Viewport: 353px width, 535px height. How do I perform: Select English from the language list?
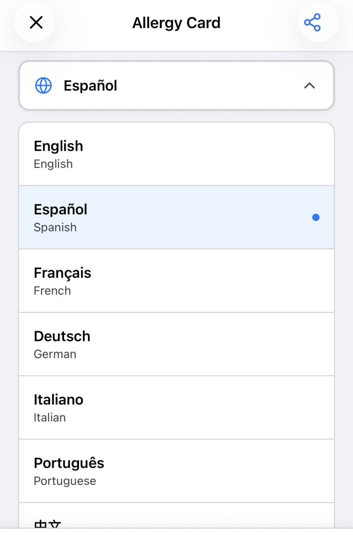pyautogui.click(x=176, y=154)
